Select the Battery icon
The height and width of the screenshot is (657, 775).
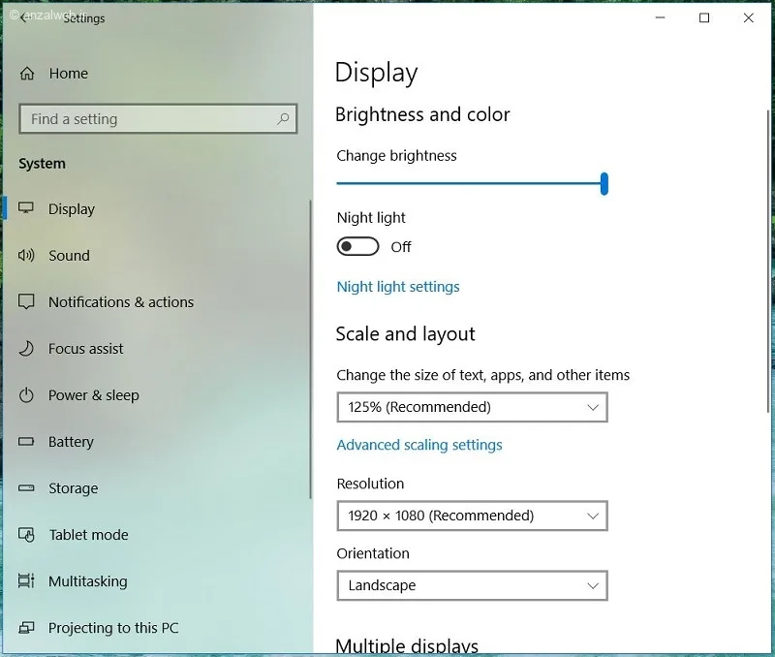click(x=26, y=441)
